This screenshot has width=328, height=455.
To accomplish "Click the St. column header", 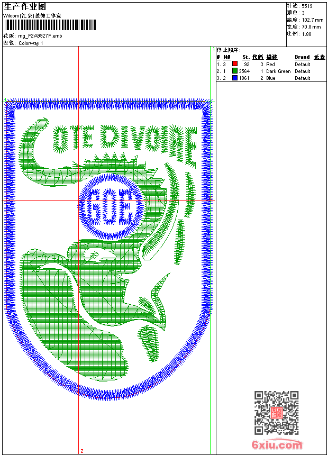I will (246, 57).
